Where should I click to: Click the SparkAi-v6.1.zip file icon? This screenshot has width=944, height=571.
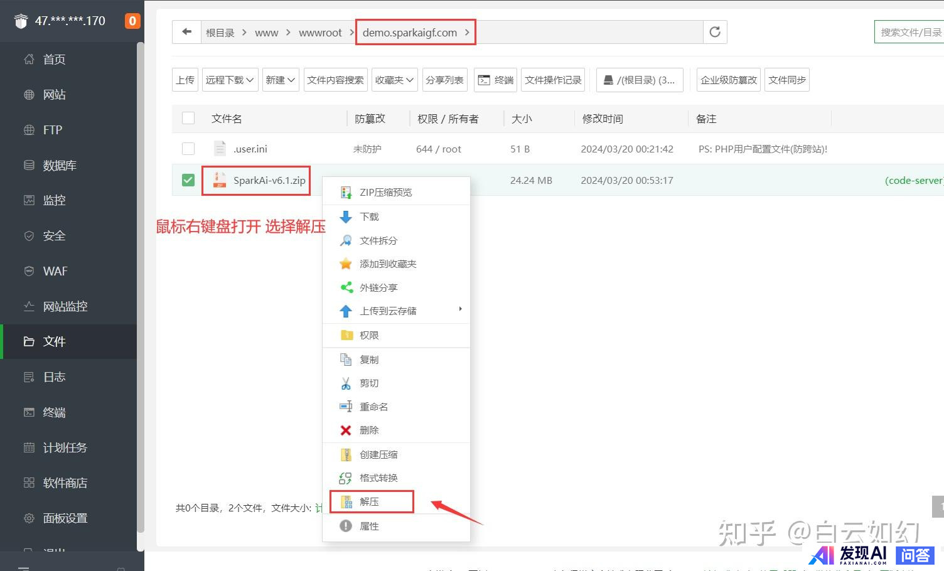(219, 180)
